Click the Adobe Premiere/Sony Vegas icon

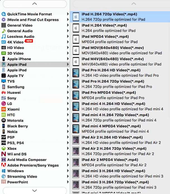pyautogui.click(x=4, y=165)
